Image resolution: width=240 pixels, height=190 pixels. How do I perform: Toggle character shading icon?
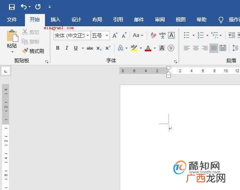[162, 48]
